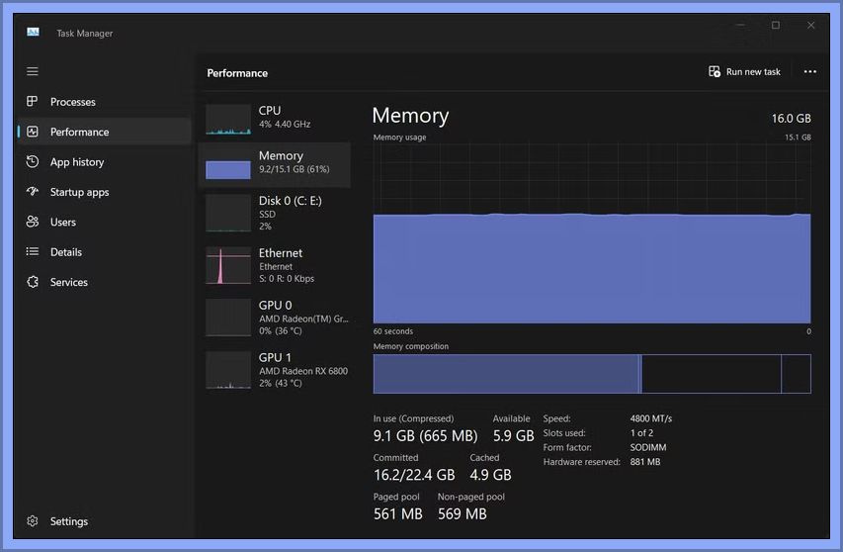Image resolution: width=843 pixels, height=552 pixels.
Task: Select the GPU 1 mini graph thumbnail
Action: click(228, 370)
